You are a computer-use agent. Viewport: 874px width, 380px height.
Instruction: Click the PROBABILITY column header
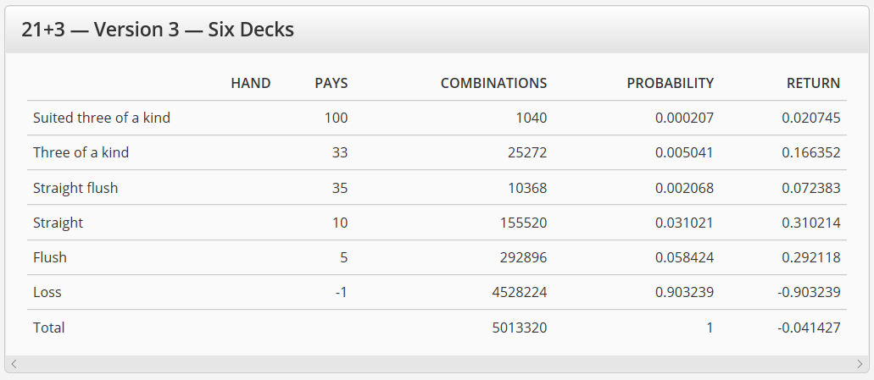click(x=670, y=84)
